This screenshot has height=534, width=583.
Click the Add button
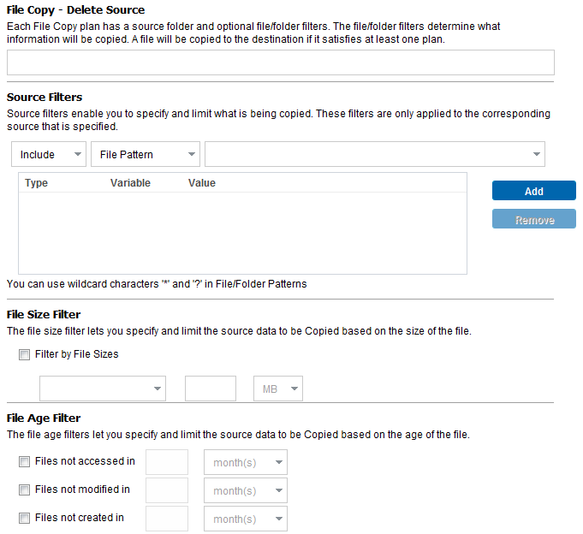pyautogui.click(x=533, y=191)
